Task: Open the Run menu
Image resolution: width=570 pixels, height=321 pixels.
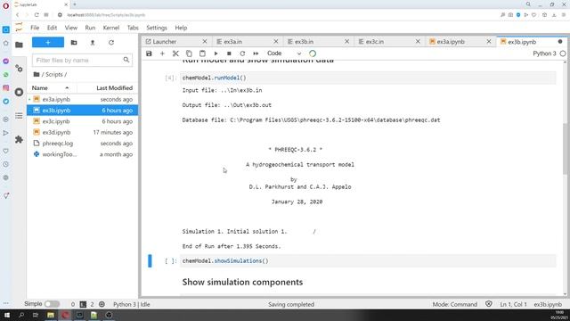Action: point(90,28)
